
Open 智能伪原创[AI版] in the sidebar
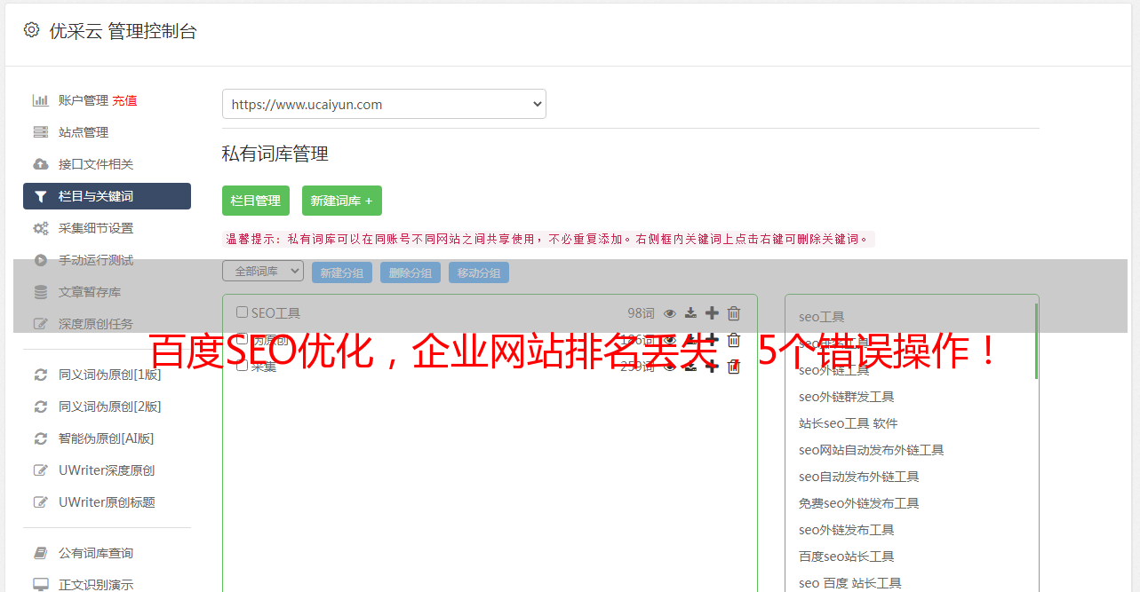coord(107,438)
